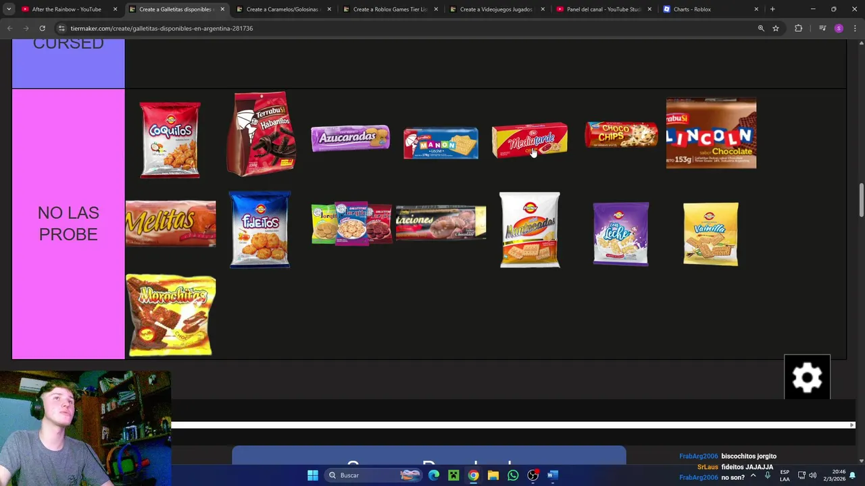The width and height of the screenshot is (865, 486).
Task: Click the CURSED tier label
Action: click(68, 43)
